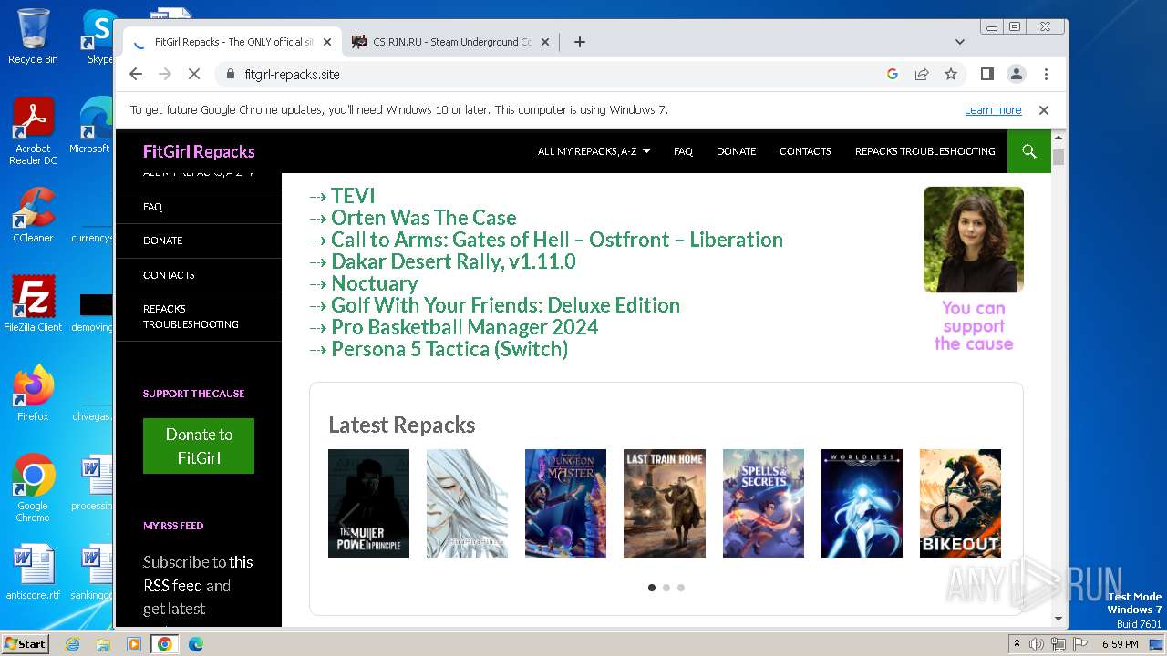Launch Internet Explorer from taskbar
This screenshot has width=1167, height=656.
73,644
